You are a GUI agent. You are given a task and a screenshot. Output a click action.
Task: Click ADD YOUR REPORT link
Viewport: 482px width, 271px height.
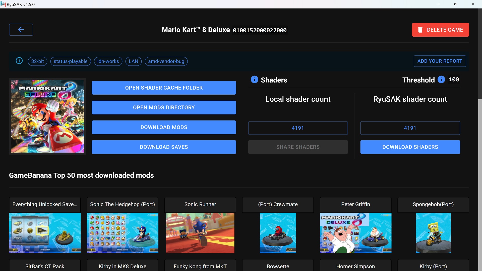click(x=440, y=61)
